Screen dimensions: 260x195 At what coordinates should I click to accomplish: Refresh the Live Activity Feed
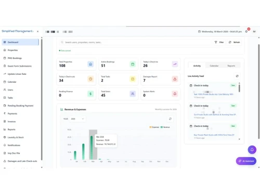click(x=237, y=76)
